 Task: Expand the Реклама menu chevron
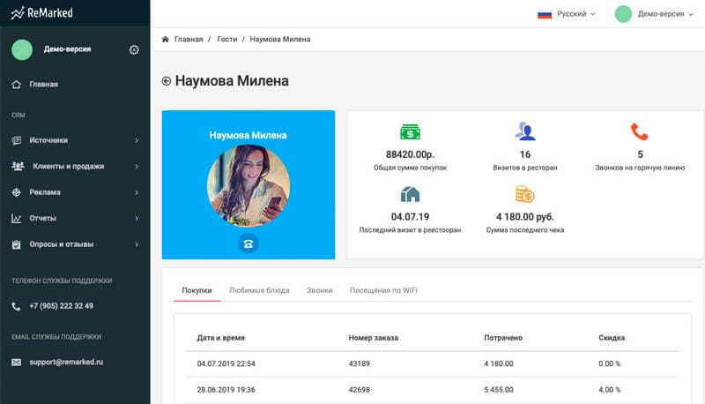(x=137, y=192)
